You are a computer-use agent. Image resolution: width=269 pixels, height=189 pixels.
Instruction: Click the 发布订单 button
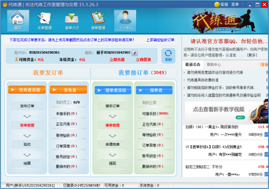27,106
